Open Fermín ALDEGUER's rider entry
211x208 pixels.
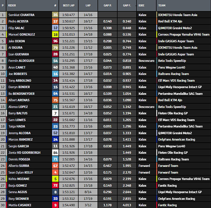pos(21,61)
